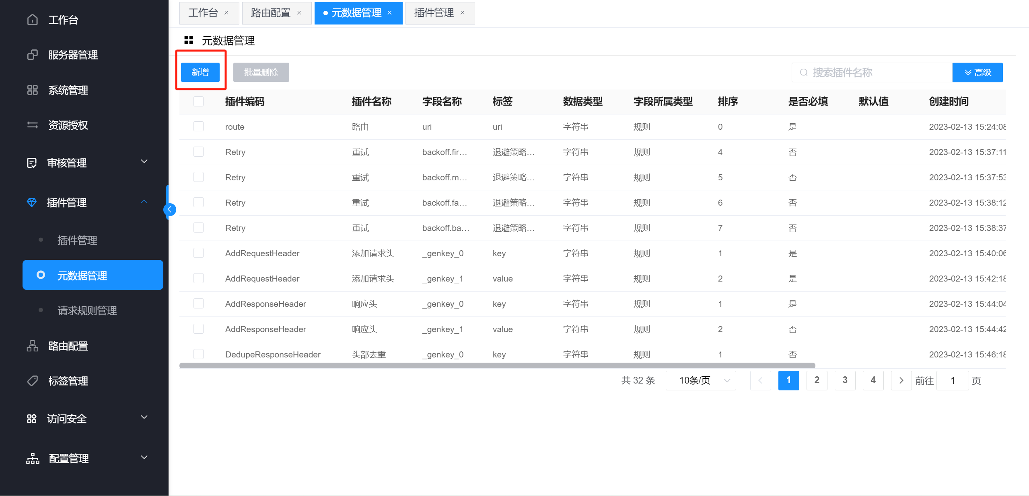Screen dimensions: 1029x496
Task: Click the search magnifier icon
Action: [804, 72]
